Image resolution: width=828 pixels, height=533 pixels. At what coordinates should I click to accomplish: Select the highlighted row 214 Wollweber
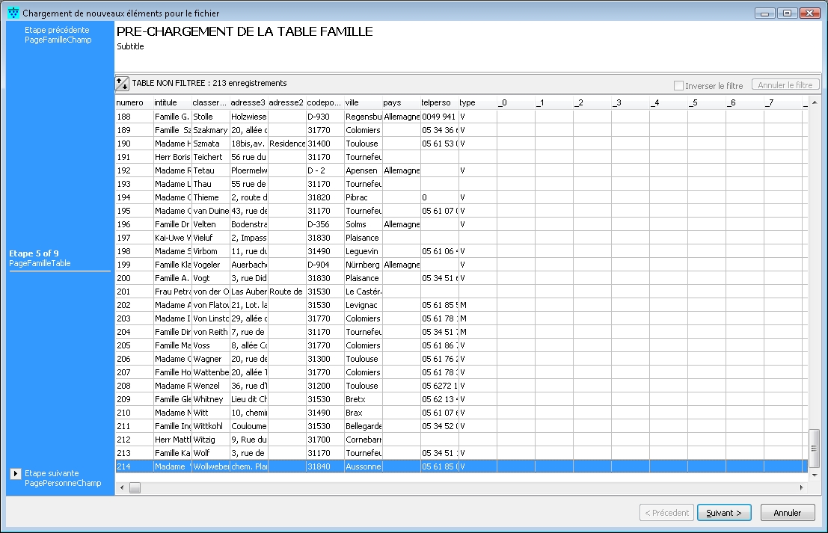(374, 466)
